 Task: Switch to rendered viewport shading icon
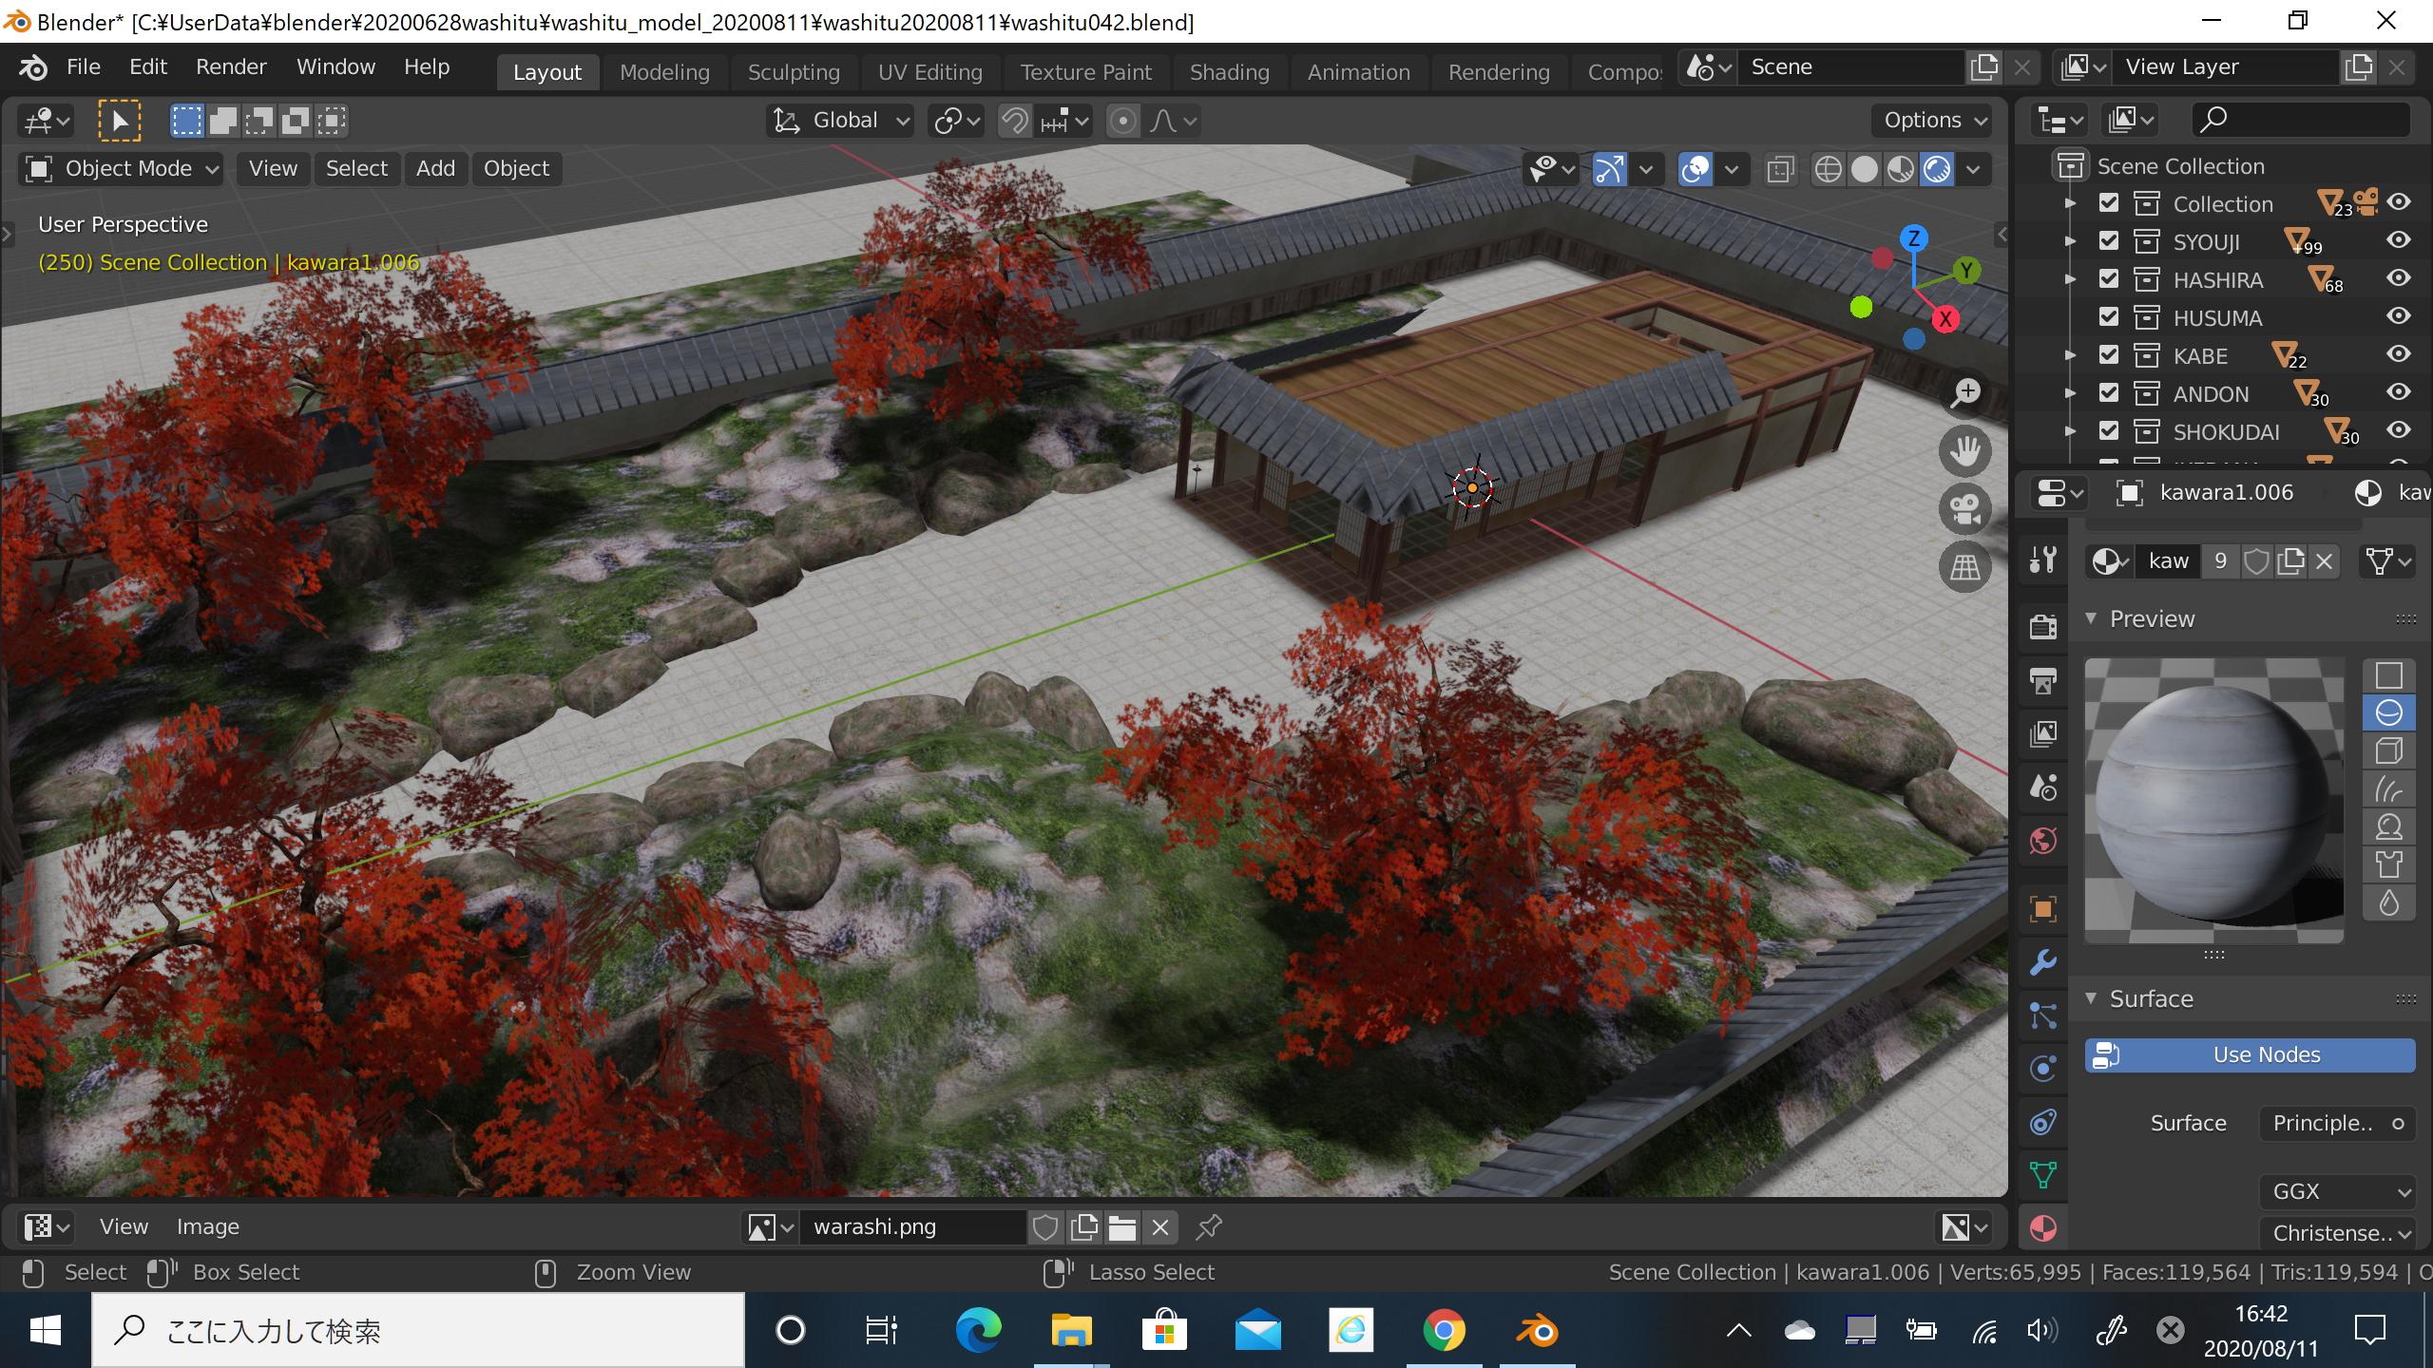tap(1937, 169)
